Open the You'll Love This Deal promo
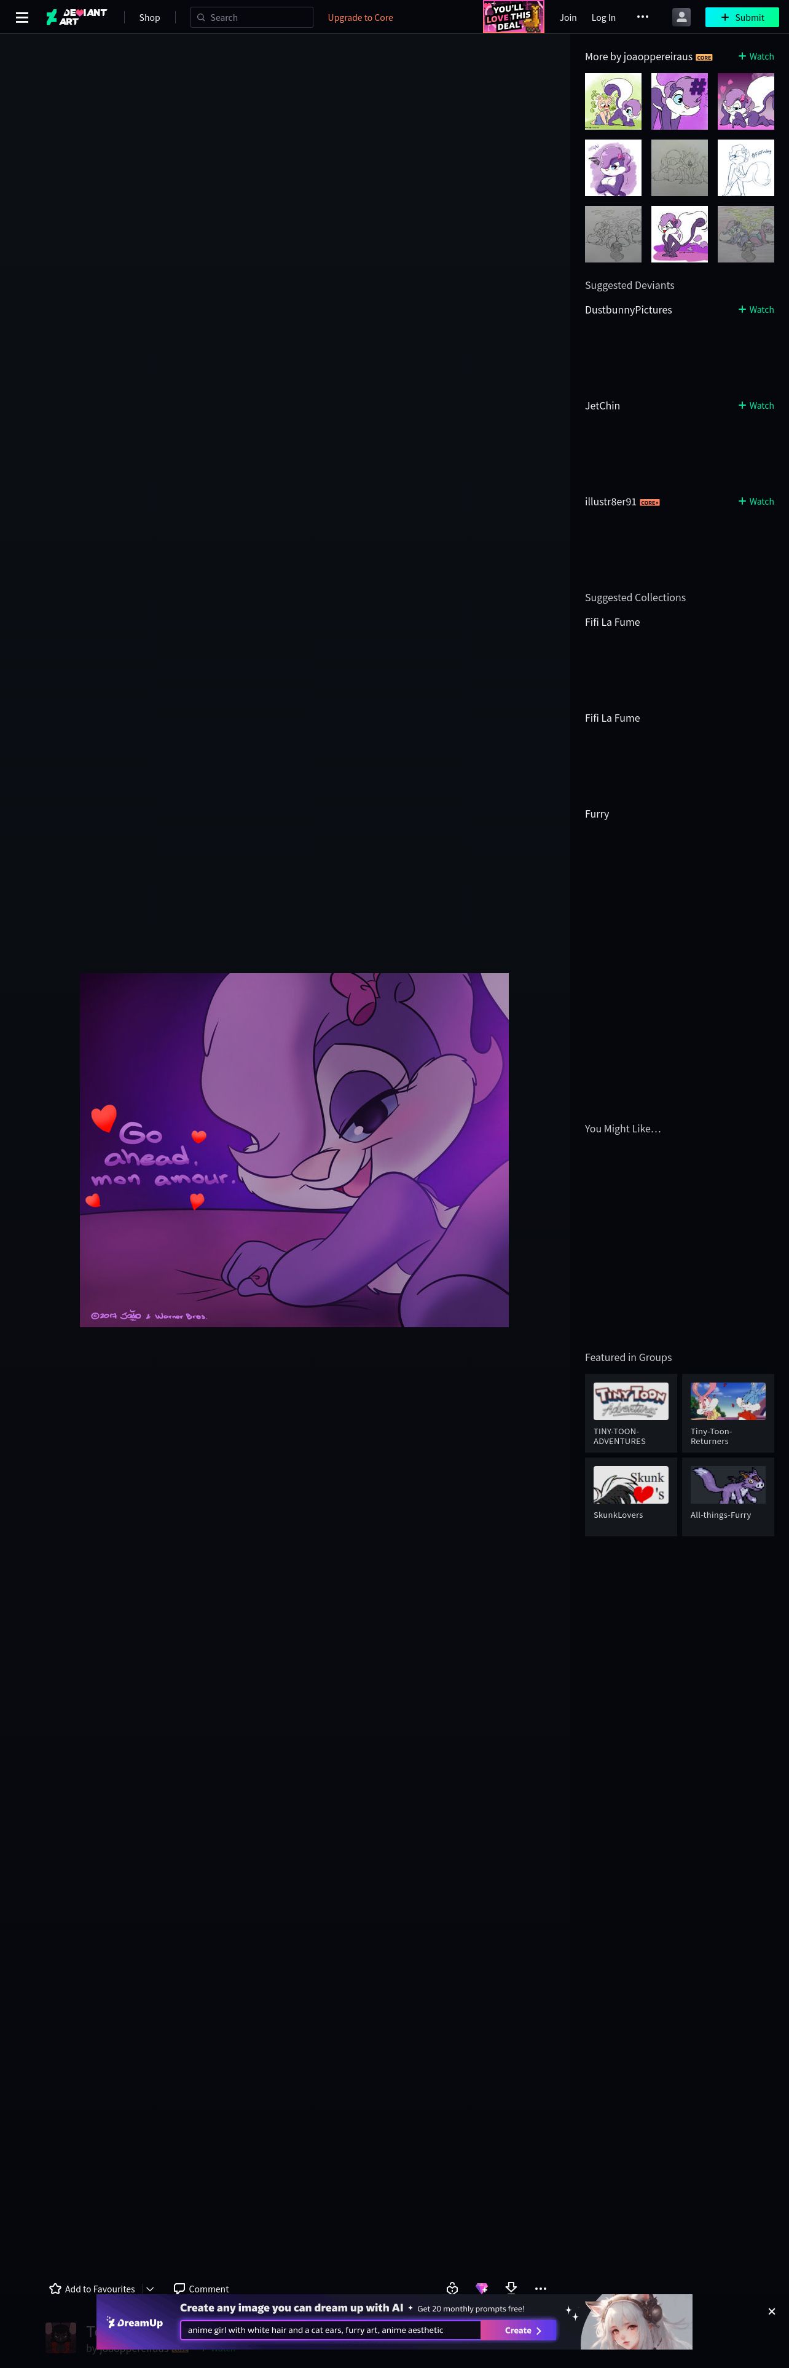 [x=514, y=17]
